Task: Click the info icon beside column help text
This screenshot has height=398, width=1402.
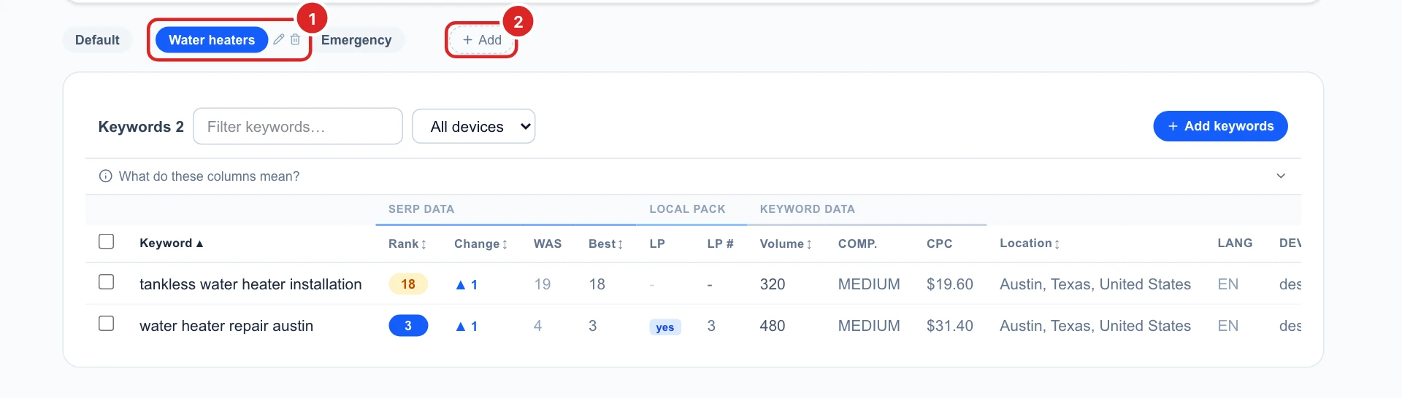Action: pyautogui.click(x=105, y=176)
